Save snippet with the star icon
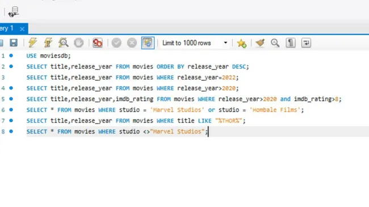Screen dimensions: 369x207 (x=242, y=43)
